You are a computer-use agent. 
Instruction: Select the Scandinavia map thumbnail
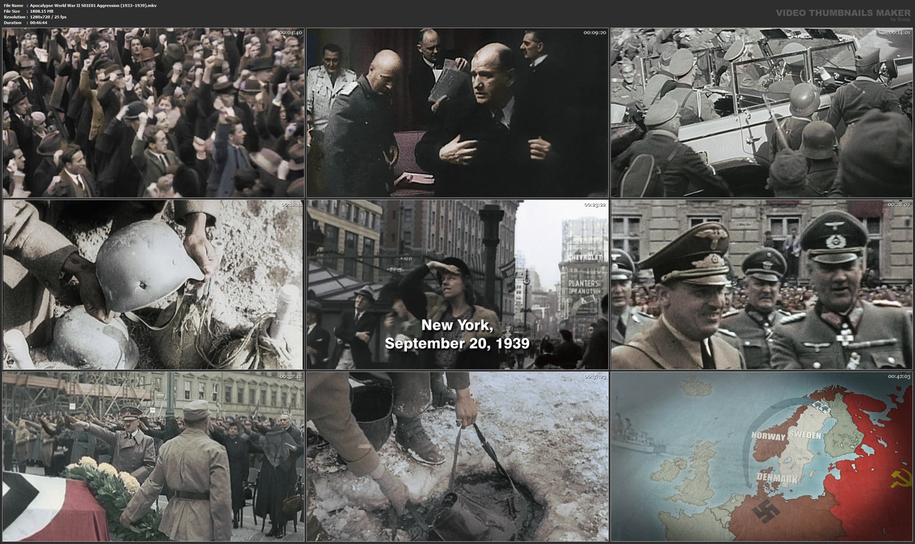point(761,456)
